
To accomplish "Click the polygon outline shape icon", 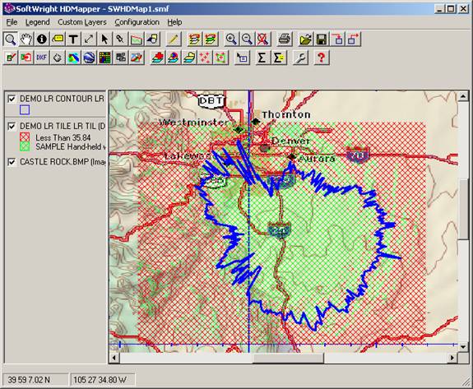I will click(58, 58).
